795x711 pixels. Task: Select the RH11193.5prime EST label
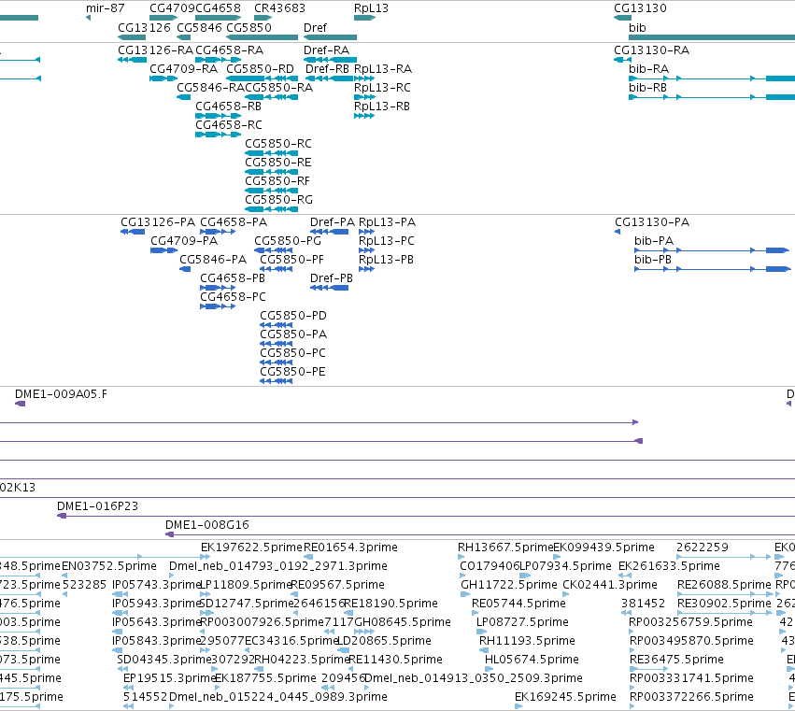(x=527, y=641)
